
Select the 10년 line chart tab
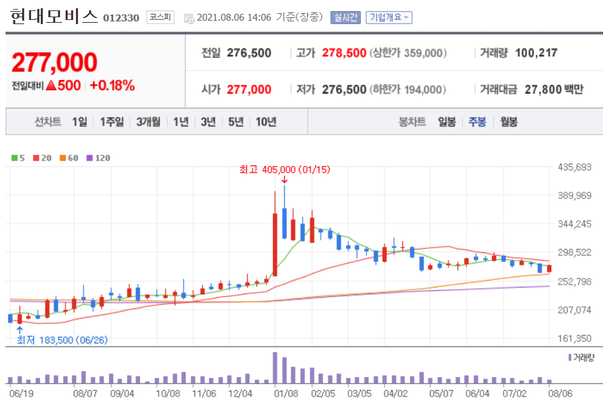[x=266, y=122]
